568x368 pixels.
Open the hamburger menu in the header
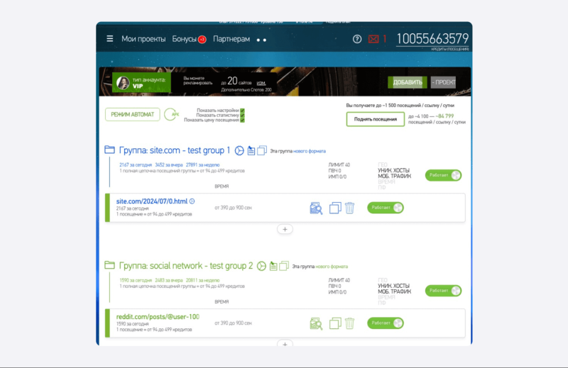pyautogui.click(x=110, y=39)
